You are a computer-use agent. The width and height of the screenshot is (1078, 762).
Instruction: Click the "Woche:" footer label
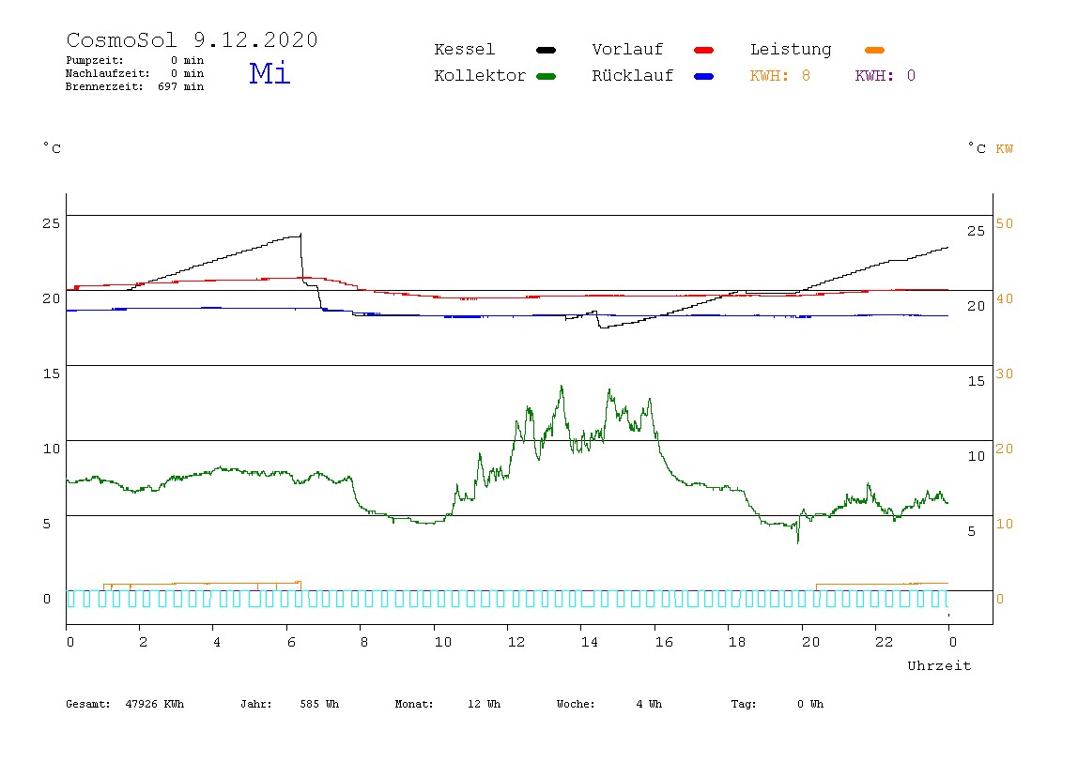coord(577,704)
